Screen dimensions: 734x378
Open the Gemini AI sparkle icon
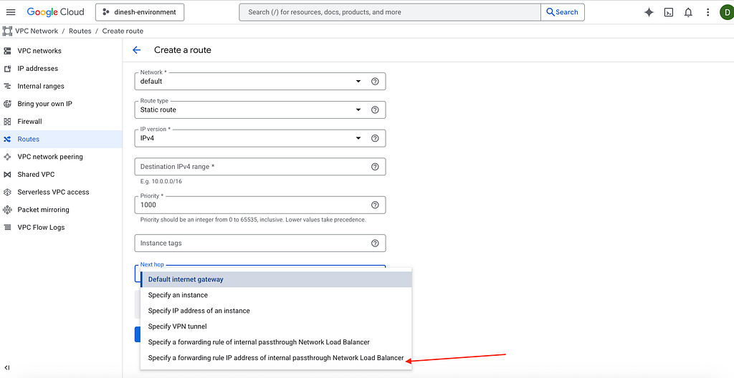(649, 13)
